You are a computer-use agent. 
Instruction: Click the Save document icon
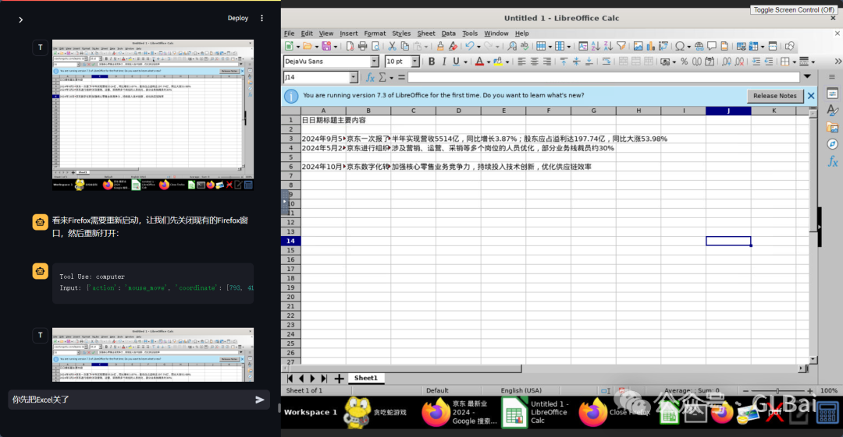click(326, 46)
